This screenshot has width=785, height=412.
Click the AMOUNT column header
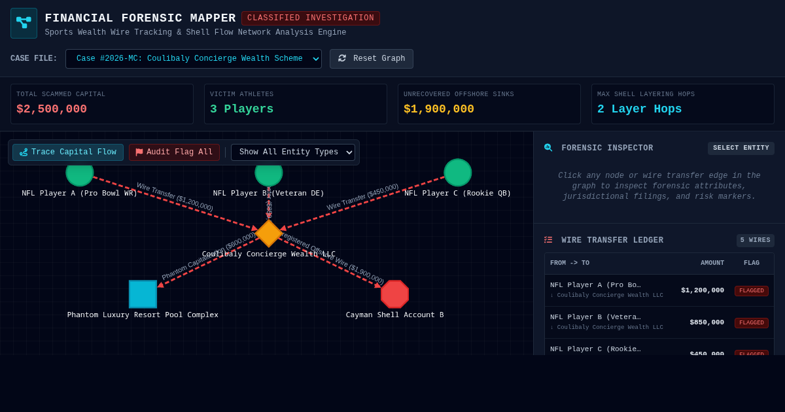pyautogui.click(x=712, y=264)
